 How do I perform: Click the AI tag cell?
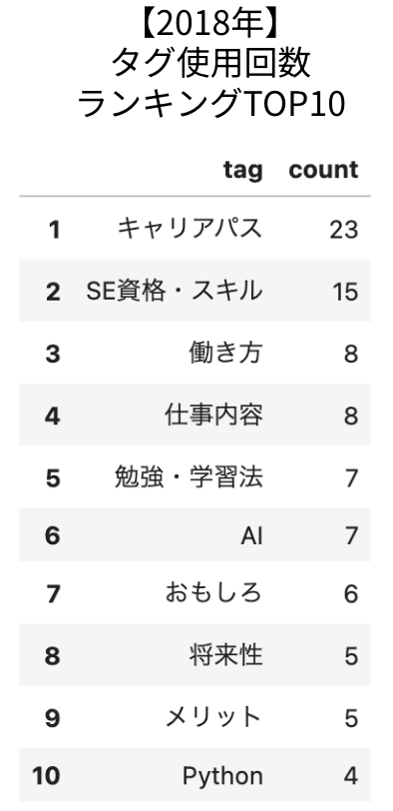251,535
